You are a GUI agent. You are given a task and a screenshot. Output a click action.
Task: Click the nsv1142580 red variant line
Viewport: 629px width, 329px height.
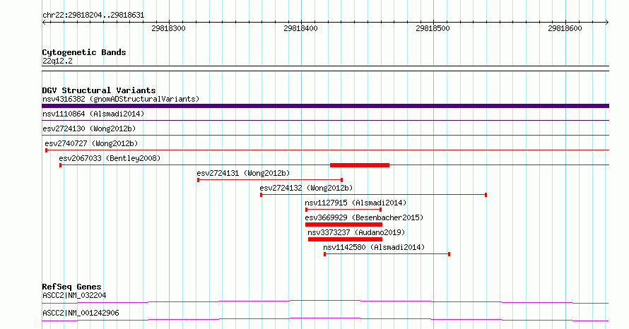tap(387, 254)
